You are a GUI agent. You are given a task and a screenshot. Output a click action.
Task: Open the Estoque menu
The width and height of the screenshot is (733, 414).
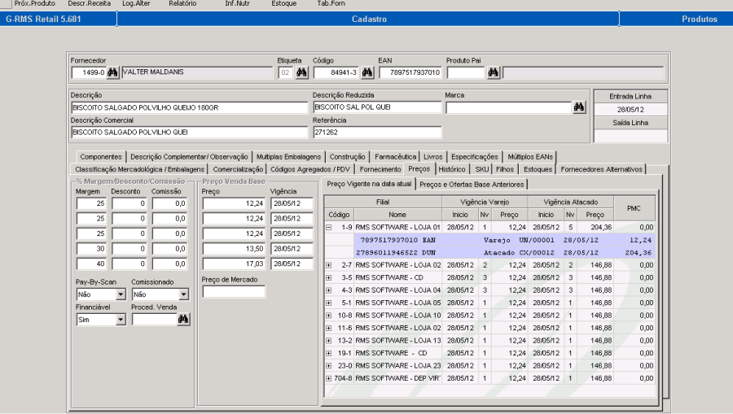click(283, 4)
